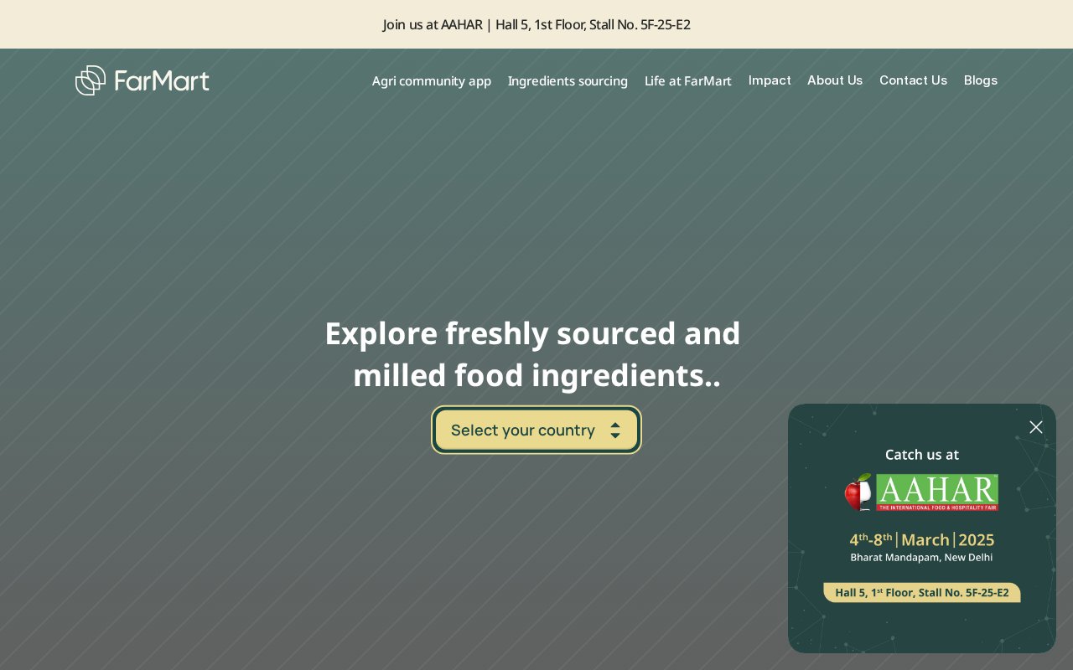Navigate to the Impact page
The height and width of the screenshot is (670, 1073).
(x=770, y=80)
